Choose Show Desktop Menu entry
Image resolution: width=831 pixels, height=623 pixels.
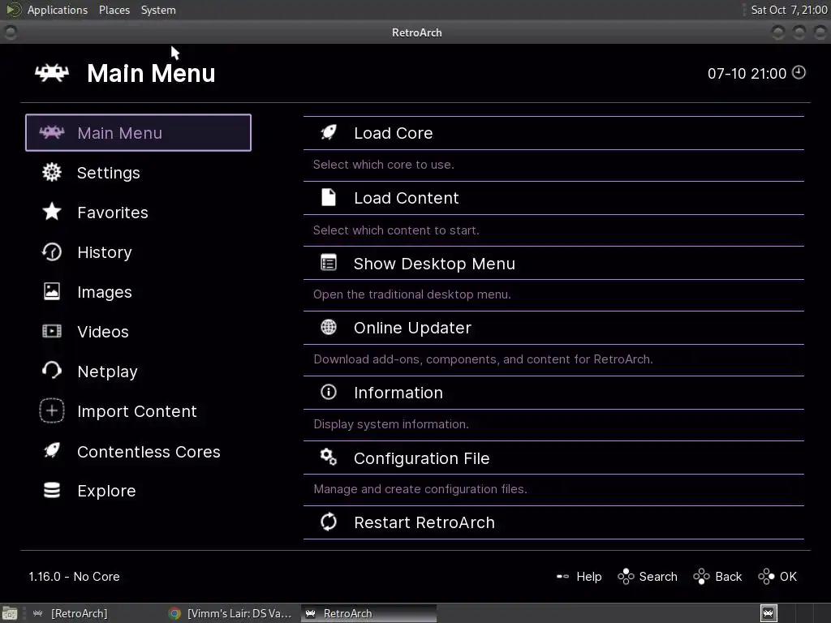[x=553, y=263]
